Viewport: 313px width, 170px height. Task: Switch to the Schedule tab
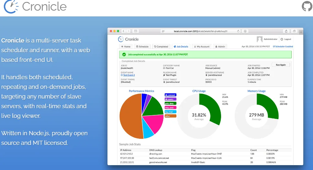pos(142,46)
